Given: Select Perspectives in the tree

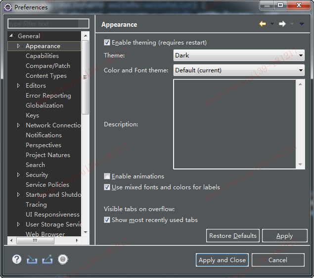Looking at the screenshot, I should click(44, 145).
